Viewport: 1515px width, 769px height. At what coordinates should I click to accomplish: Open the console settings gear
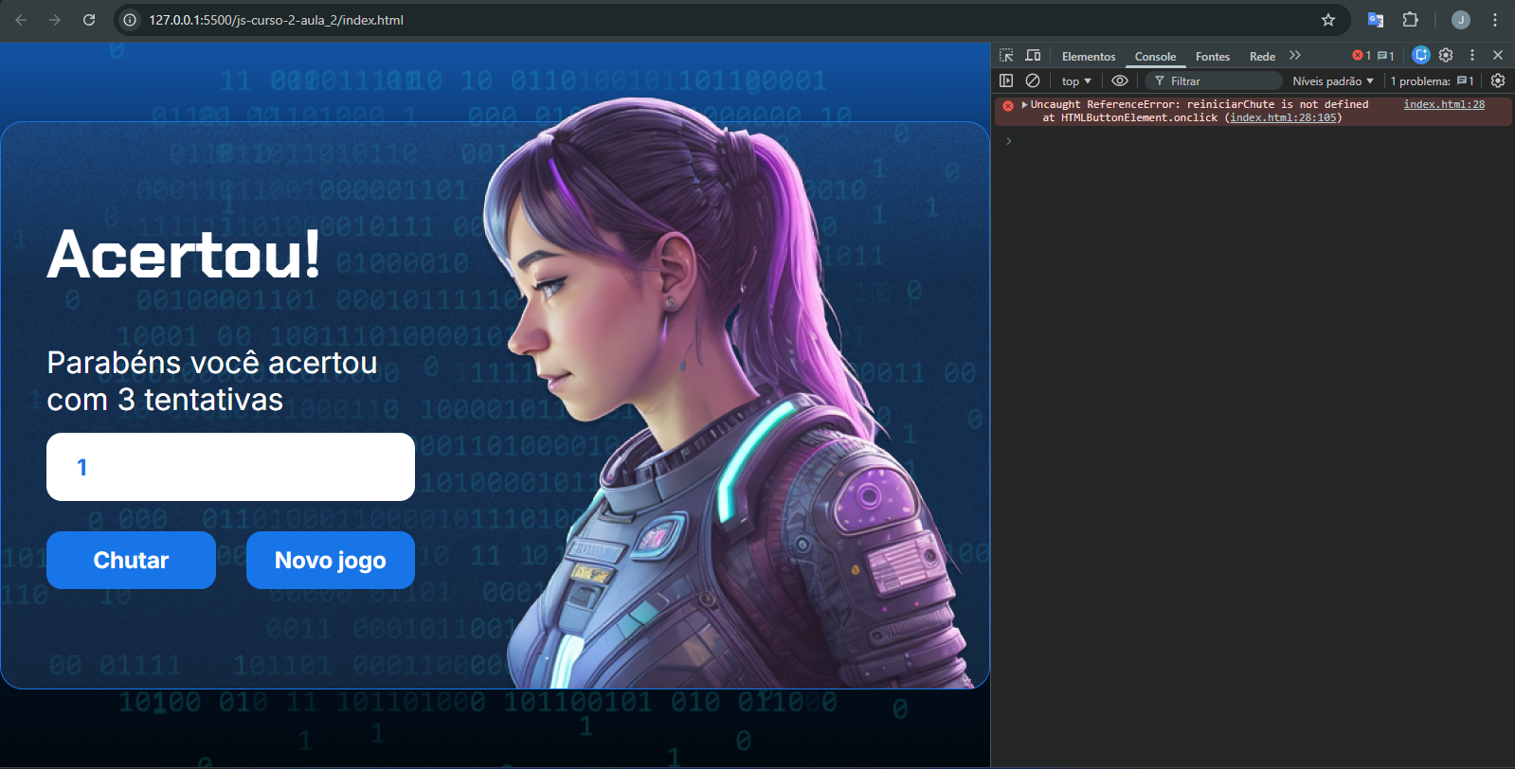1498,81
